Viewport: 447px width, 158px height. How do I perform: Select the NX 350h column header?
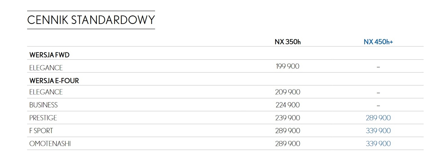click(x=287, y=42)
